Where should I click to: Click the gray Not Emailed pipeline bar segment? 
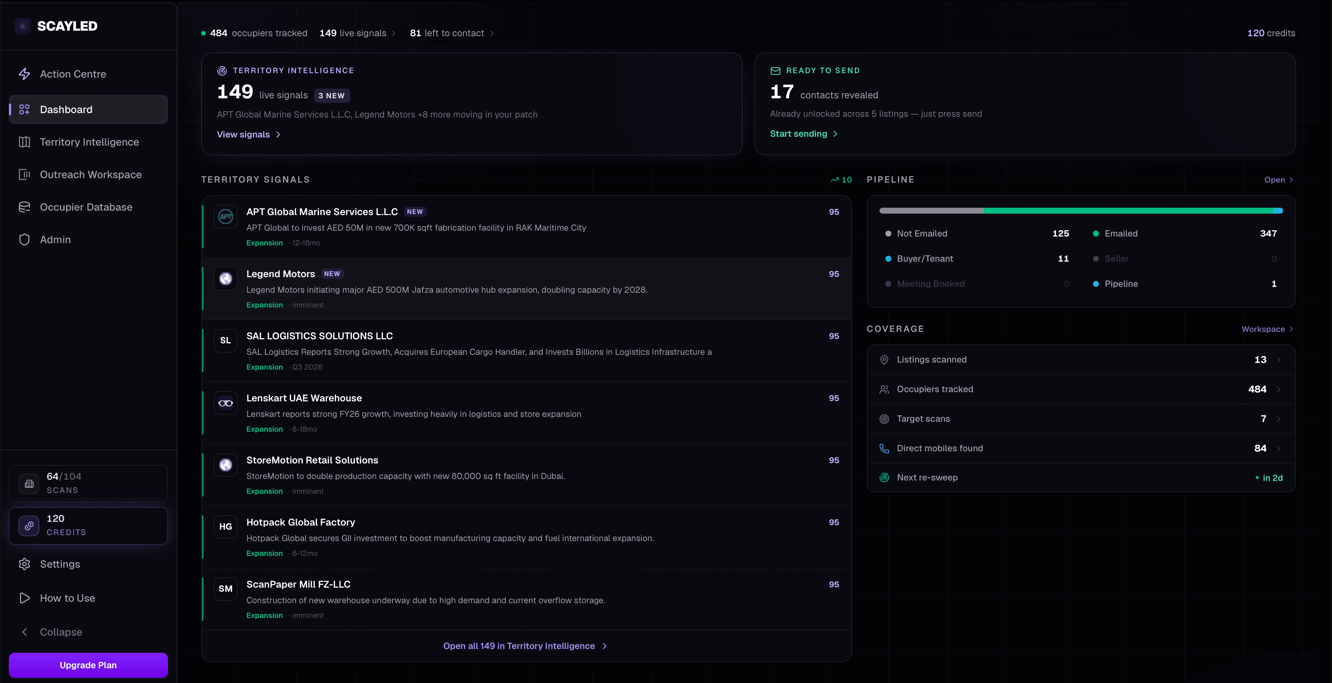931,211
